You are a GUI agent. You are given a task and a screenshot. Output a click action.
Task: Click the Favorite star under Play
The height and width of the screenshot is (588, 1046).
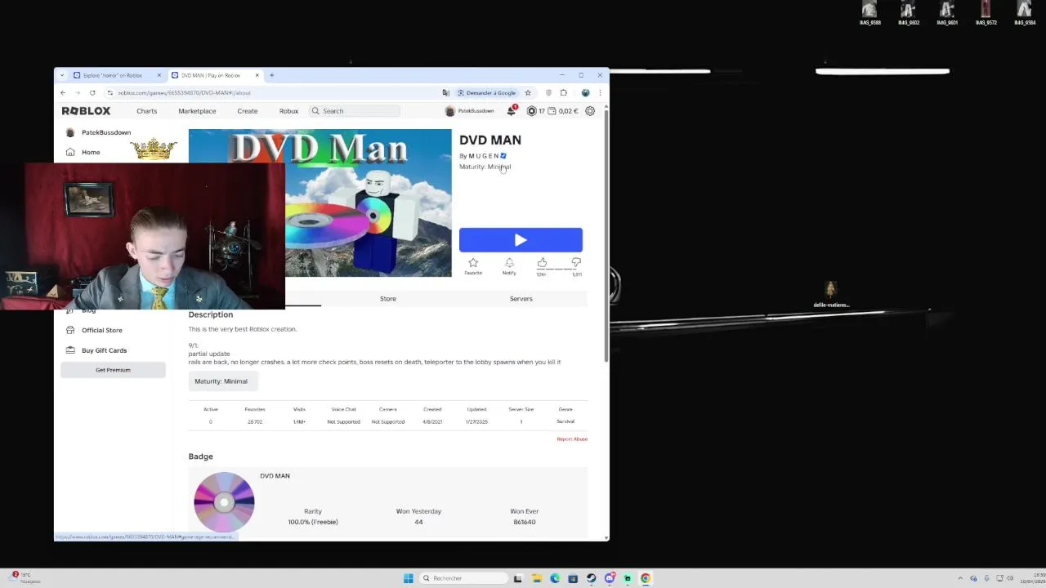tap(473, 263)
